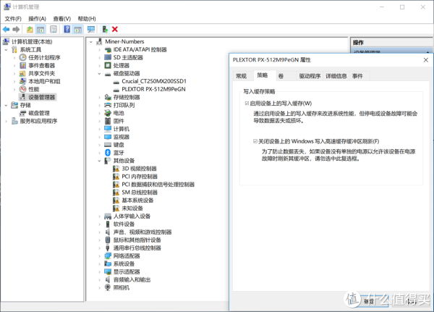Select Crucial_CT250MX200SSD1 disk drive
The height and width of the screenshot is (312, 434).
[x=154, y=81]
